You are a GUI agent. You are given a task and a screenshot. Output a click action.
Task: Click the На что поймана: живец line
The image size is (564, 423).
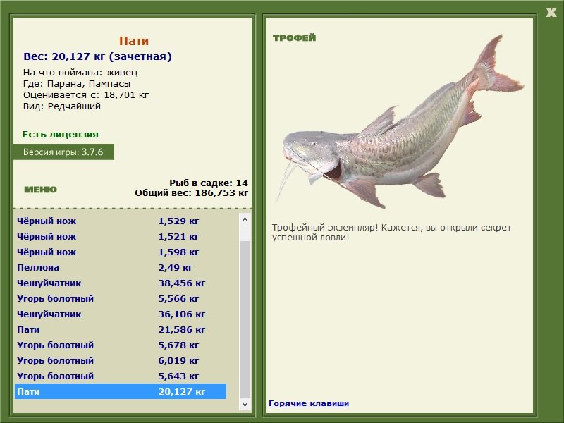pos(80,73)
